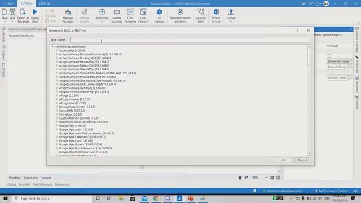Click the pan hand icon in designer

(x=240, y=178)
